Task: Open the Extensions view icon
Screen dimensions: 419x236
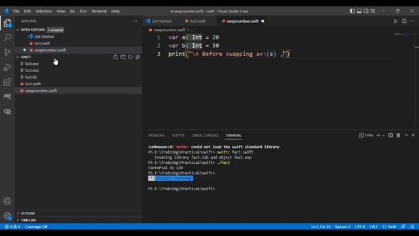Action: click(x=7, y=82)
